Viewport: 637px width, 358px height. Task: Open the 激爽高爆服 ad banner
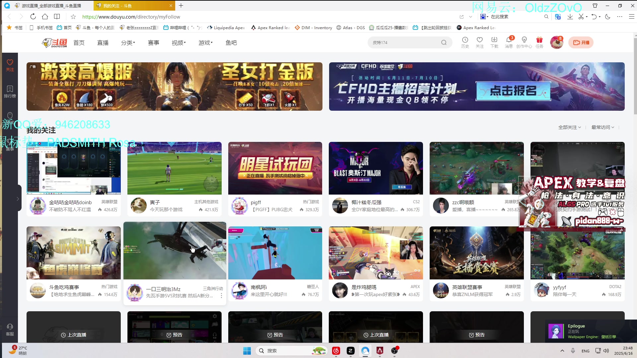point(175,87)
